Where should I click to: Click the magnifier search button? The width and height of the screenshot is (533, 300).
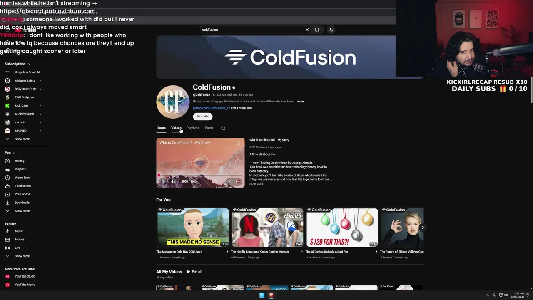[317, 30]
